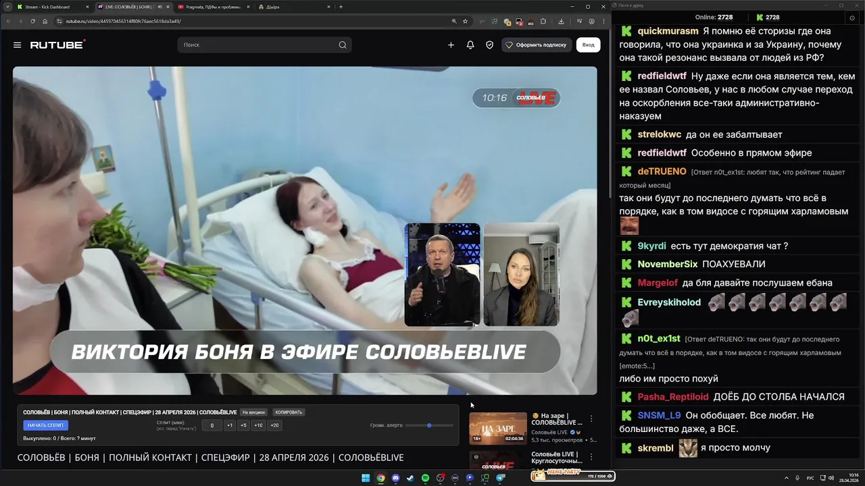The image size is (865, 486).
Task: Click the На аукцион button
Action: pyautogui.click(x=253, y=412)
